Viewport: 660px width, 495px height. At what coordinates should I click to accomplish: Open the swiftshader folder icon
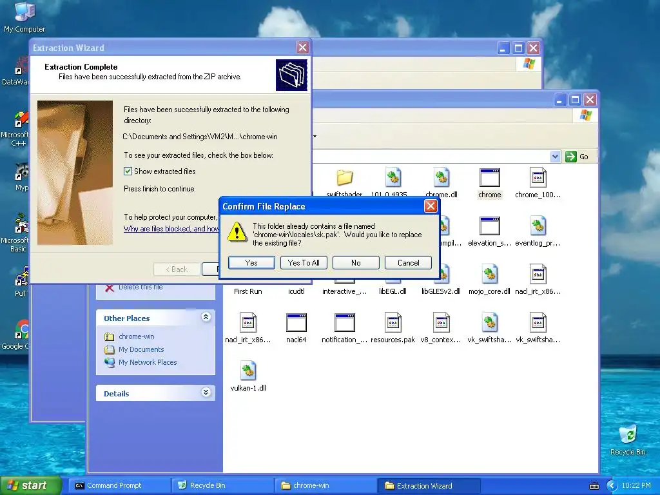(x=344, y=178)
